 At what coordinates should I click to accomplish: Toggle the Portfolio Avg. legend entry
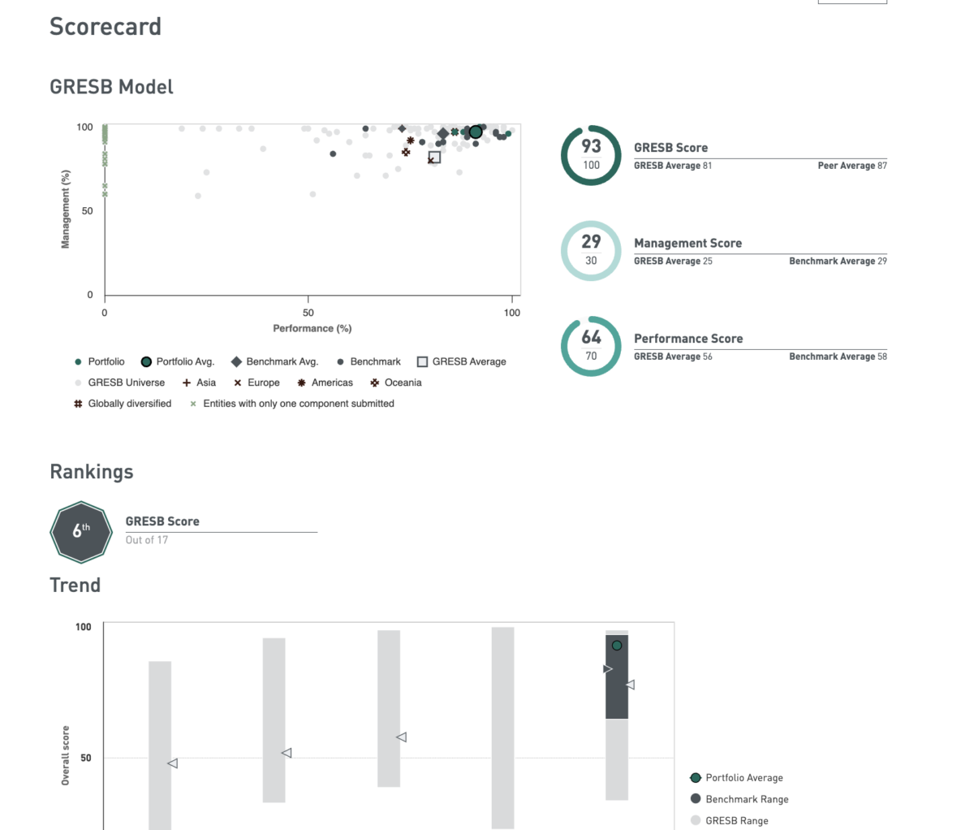click(x=177, y=361)
